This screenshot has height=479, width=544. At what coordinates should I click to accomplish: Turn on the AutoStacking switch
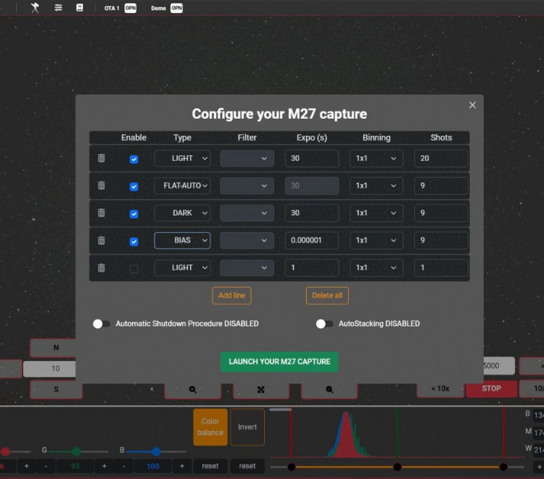tap(324, 324)
